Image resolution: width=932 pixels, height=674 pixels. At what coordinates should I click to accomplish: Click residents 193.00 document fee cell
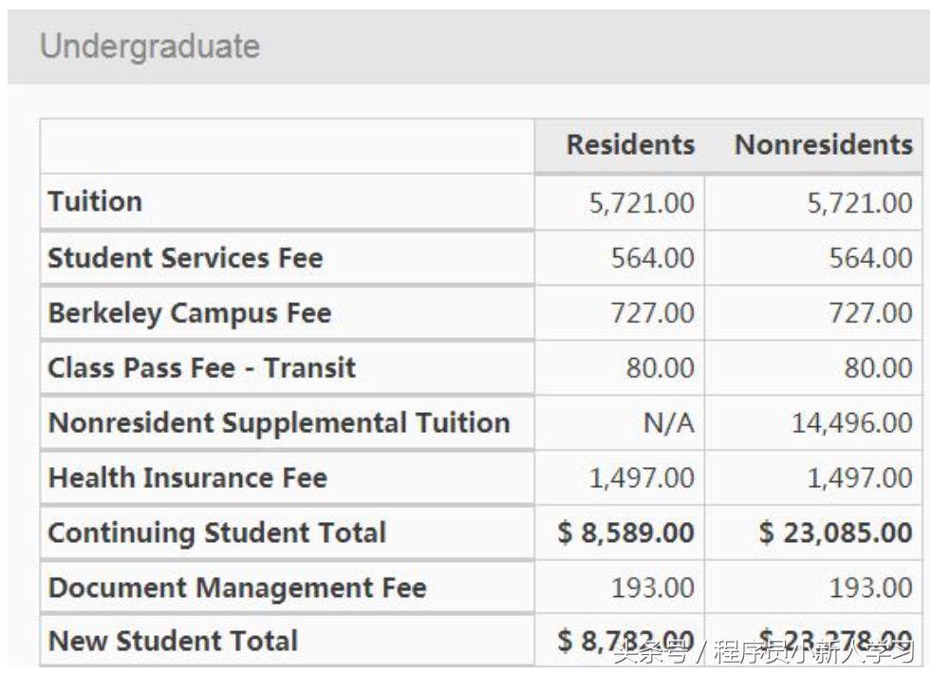click(652, 588)
